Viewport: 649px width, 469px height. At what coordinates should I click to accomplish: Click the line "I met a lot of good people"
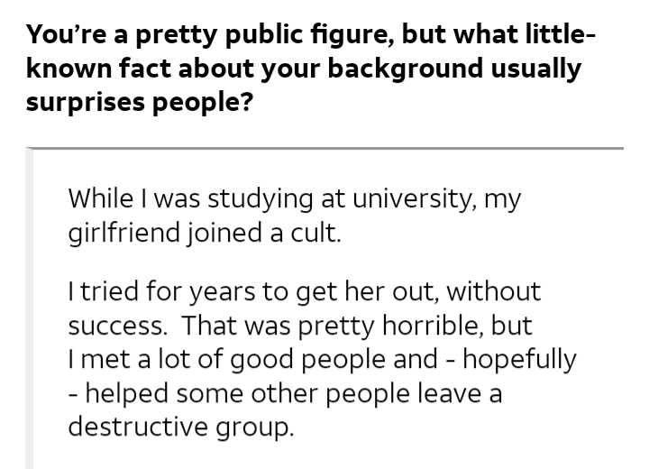coord(253,360)
